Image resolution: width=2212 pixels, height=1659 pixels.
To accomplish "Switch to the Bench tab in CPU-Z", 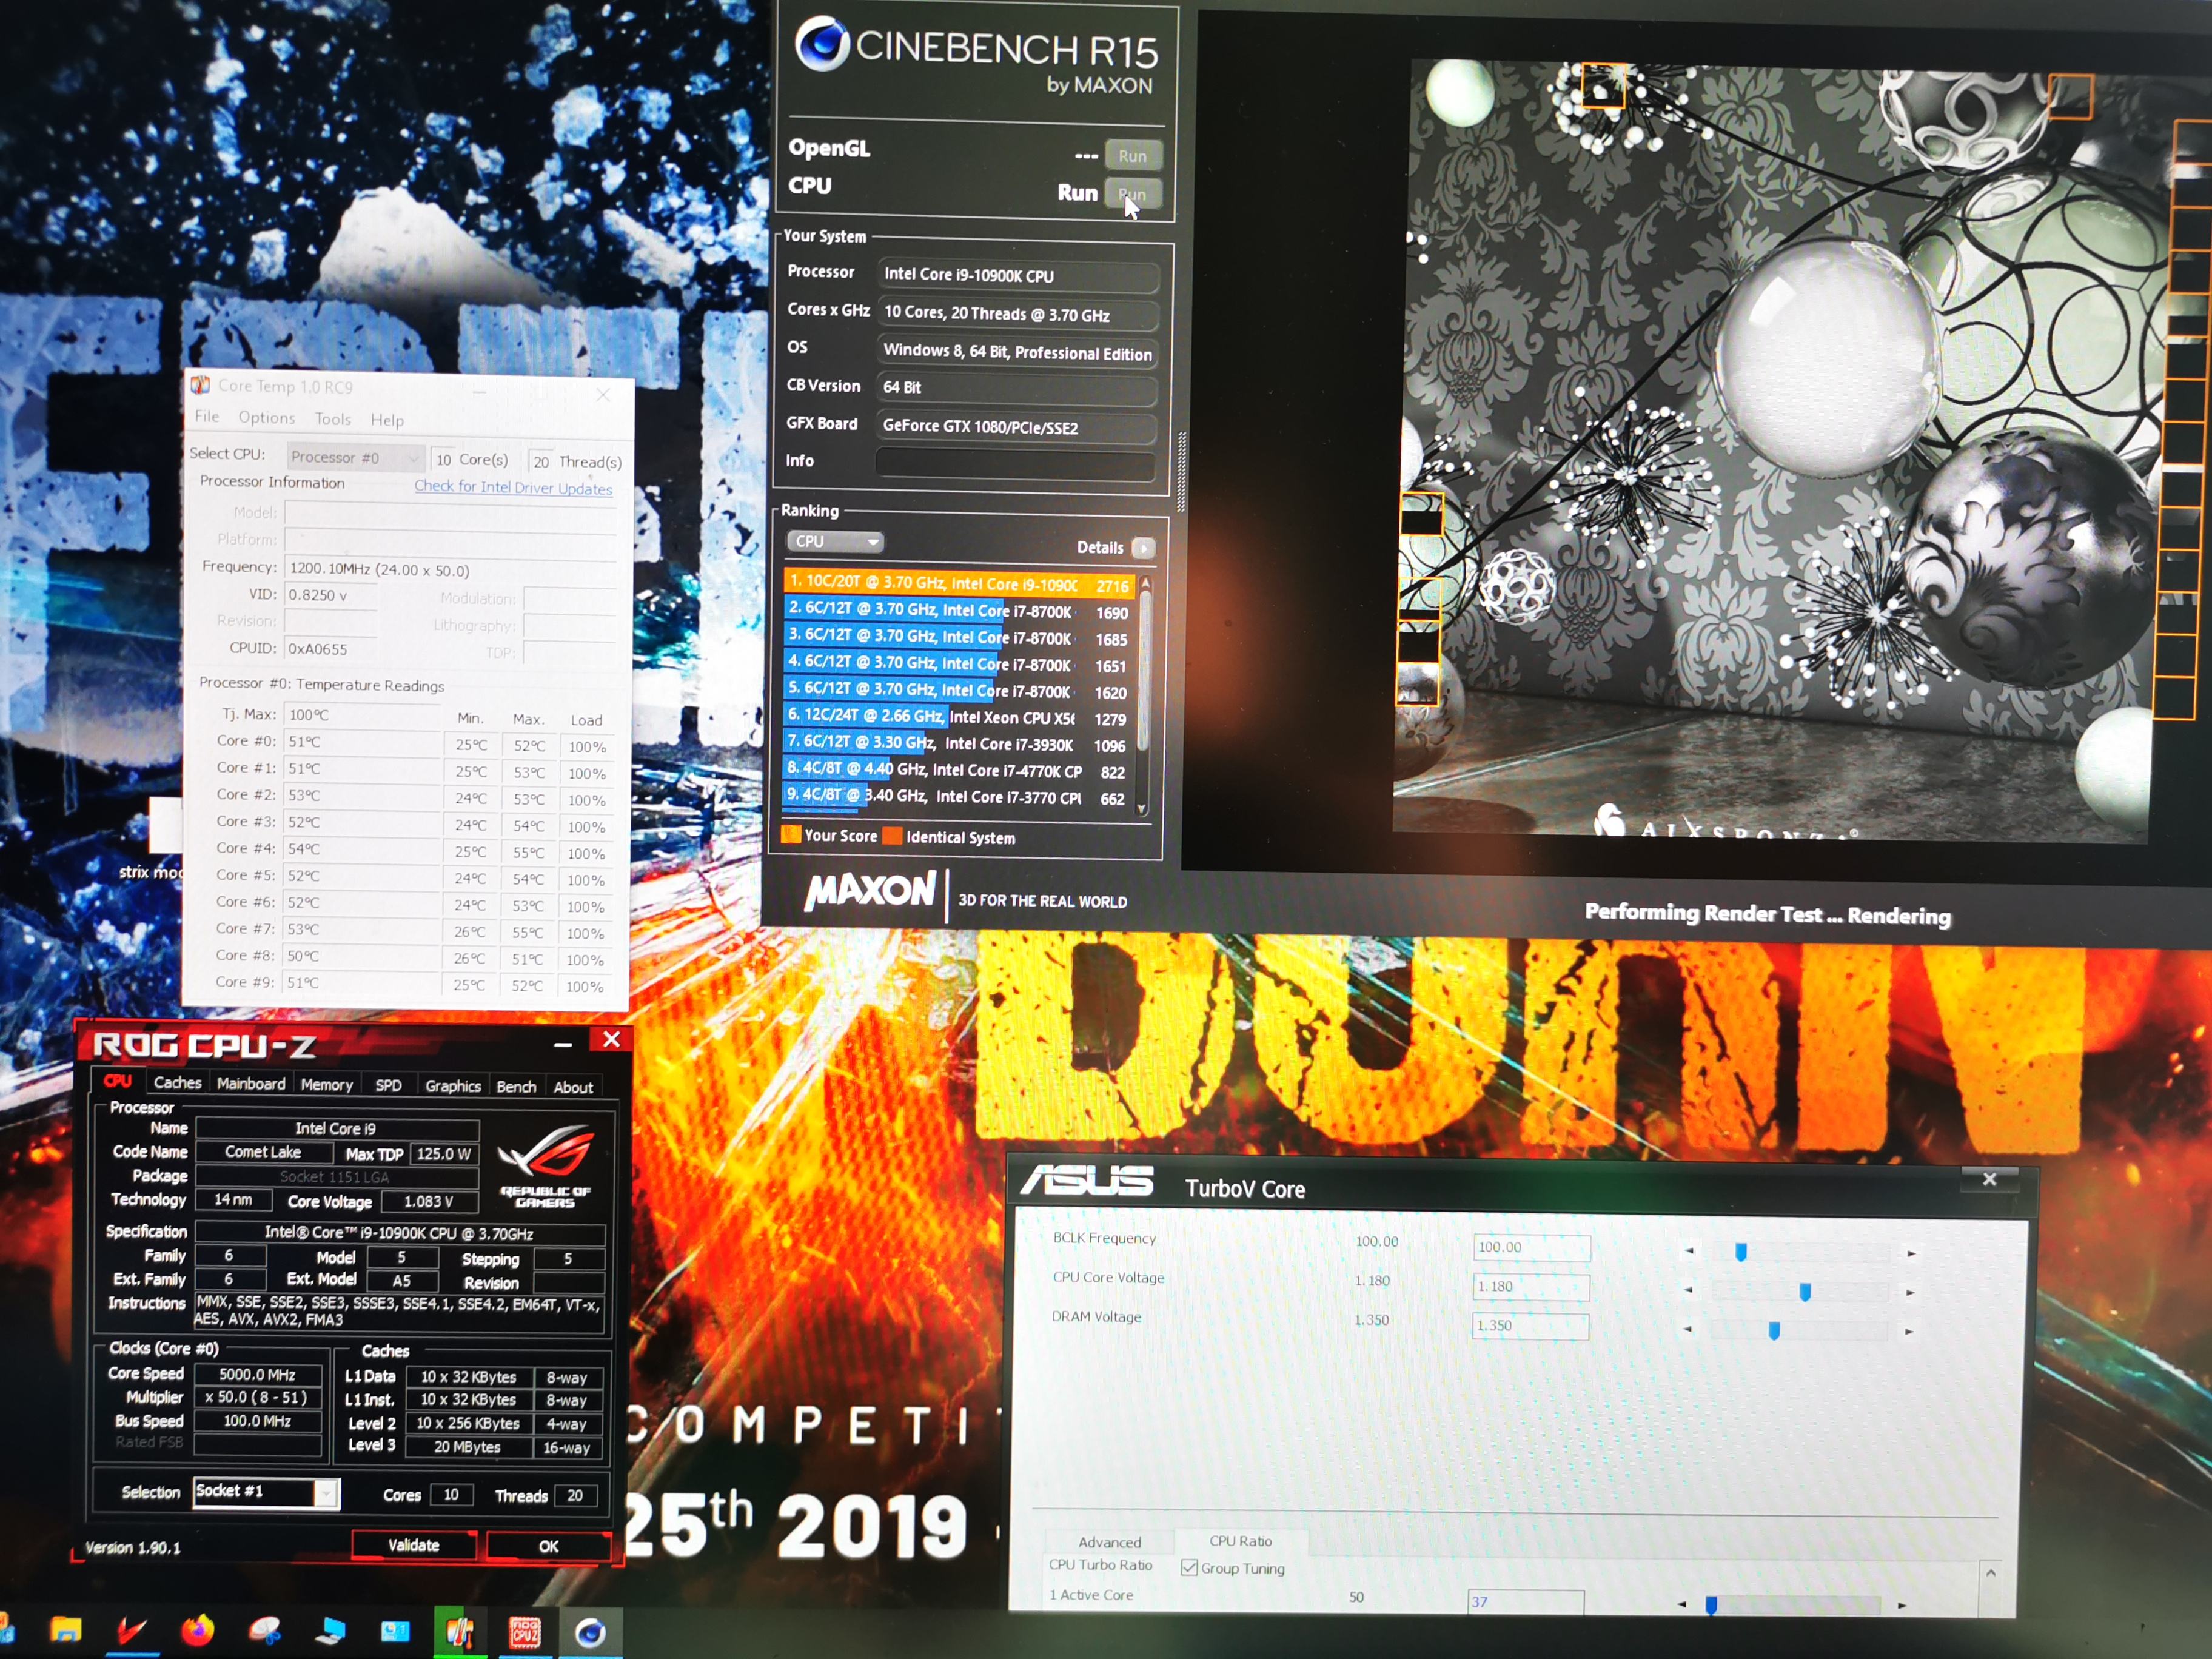I will coord(516,1086).
